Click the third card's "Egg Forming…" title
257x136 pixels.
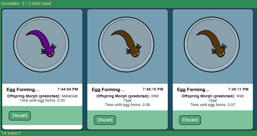(x=193, y=89)
